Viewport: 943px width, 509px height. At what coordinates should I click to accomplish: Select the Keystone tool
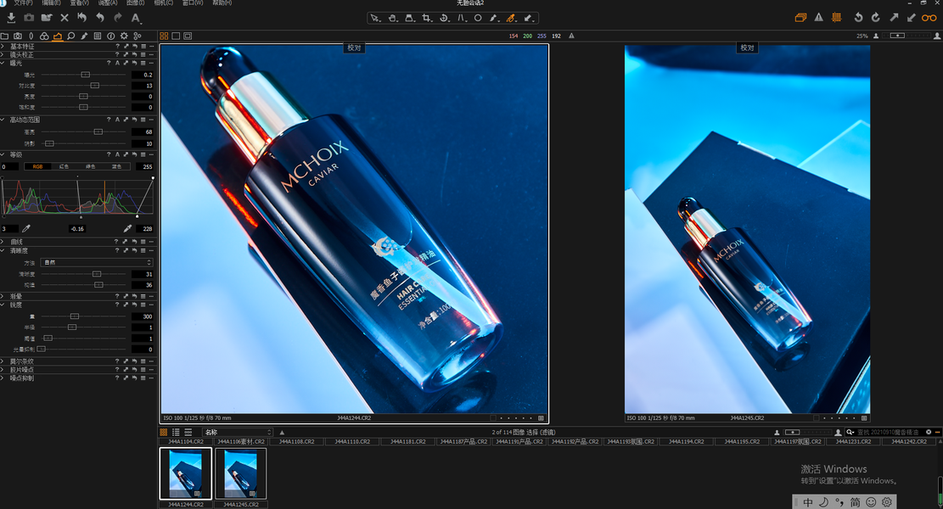461,18
